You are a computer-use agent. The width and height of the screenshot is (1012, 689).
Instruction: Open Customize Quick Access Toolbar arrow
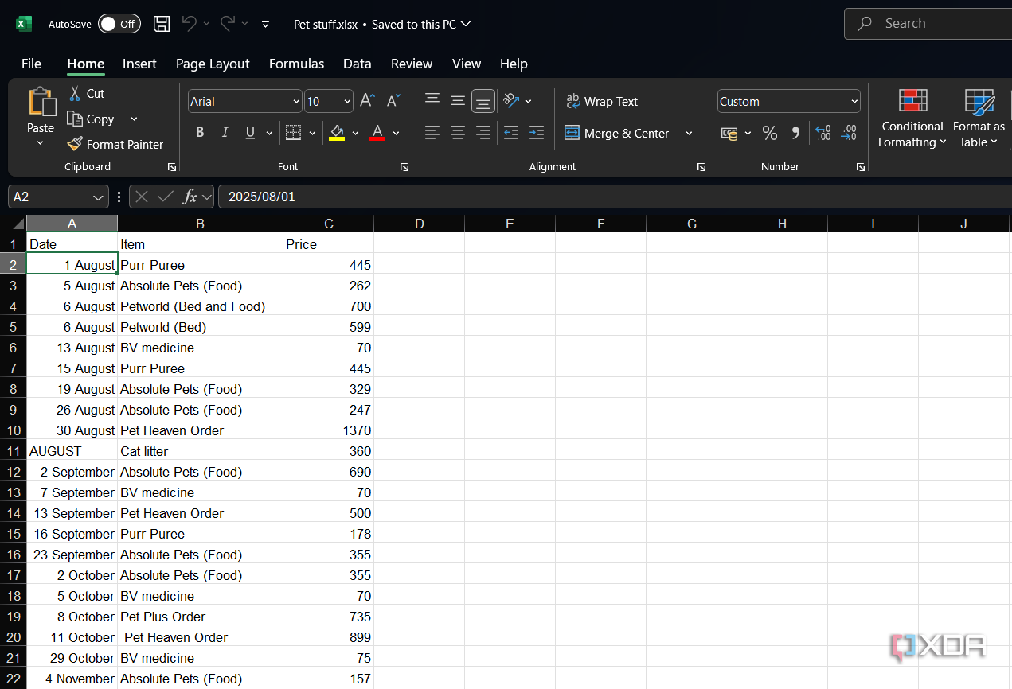[265, 24]
